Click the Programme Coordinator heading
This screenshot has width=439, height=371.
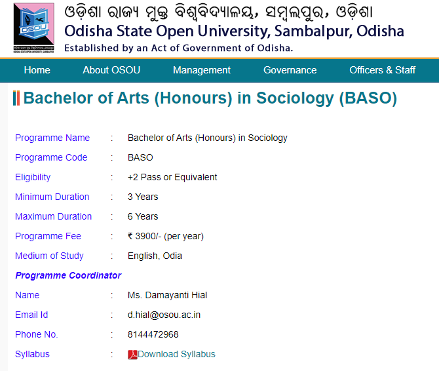pyautogui.click(x=68, y=275)
